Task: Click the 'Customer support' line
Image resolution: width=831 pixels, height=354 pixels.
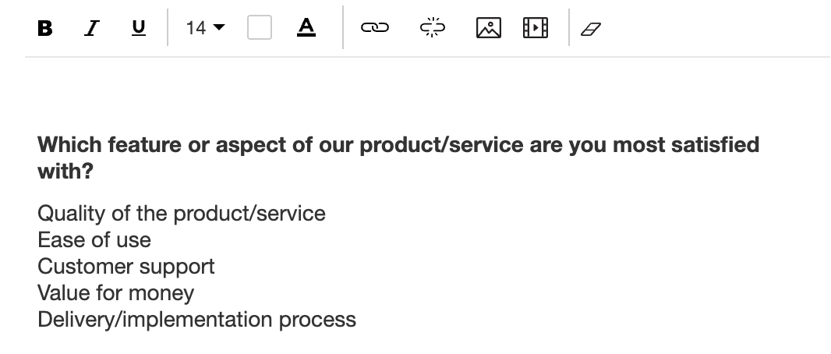Action: 126,267
